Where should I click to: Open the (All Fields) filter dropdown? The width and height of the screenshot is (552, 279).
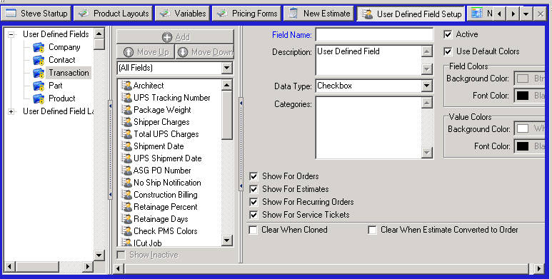(x=227, y=68)
